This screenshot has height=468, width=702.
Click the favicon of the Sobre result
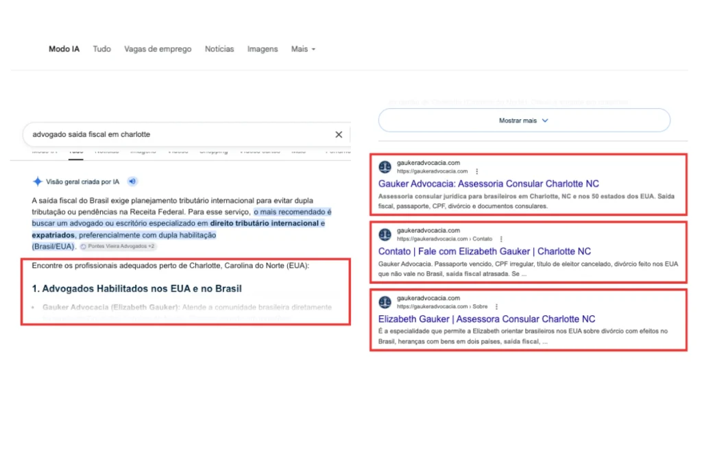click(x=385, y=302)
